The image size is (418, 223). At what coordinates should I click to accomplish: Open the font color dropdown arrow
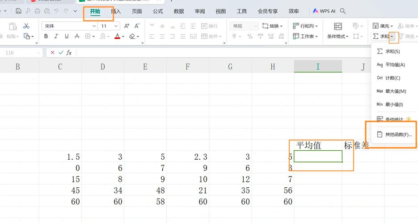(x=123, y=37)
